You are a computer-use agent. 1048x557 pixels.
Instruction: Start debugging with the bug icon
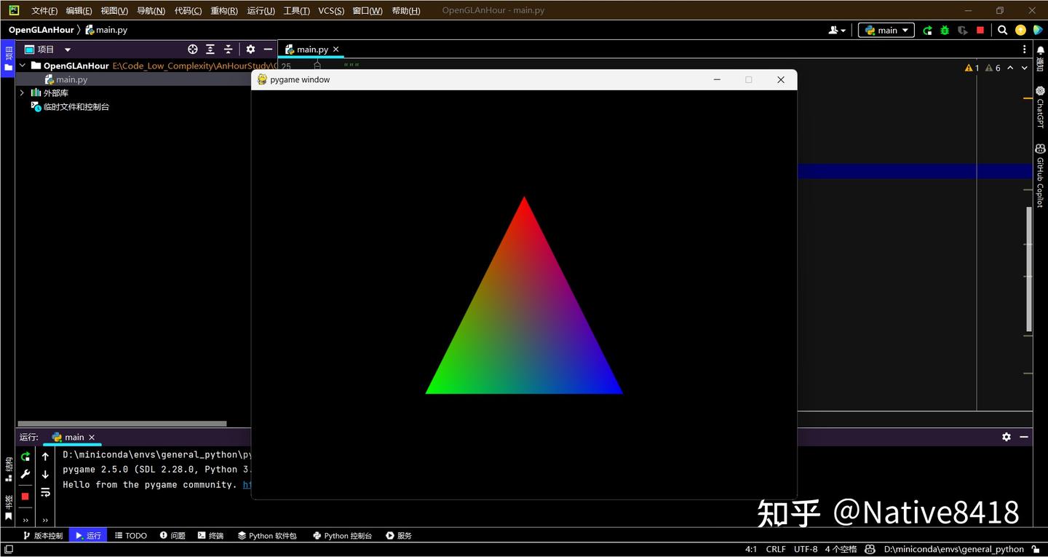pyautogui.click(x=944, y=30)
